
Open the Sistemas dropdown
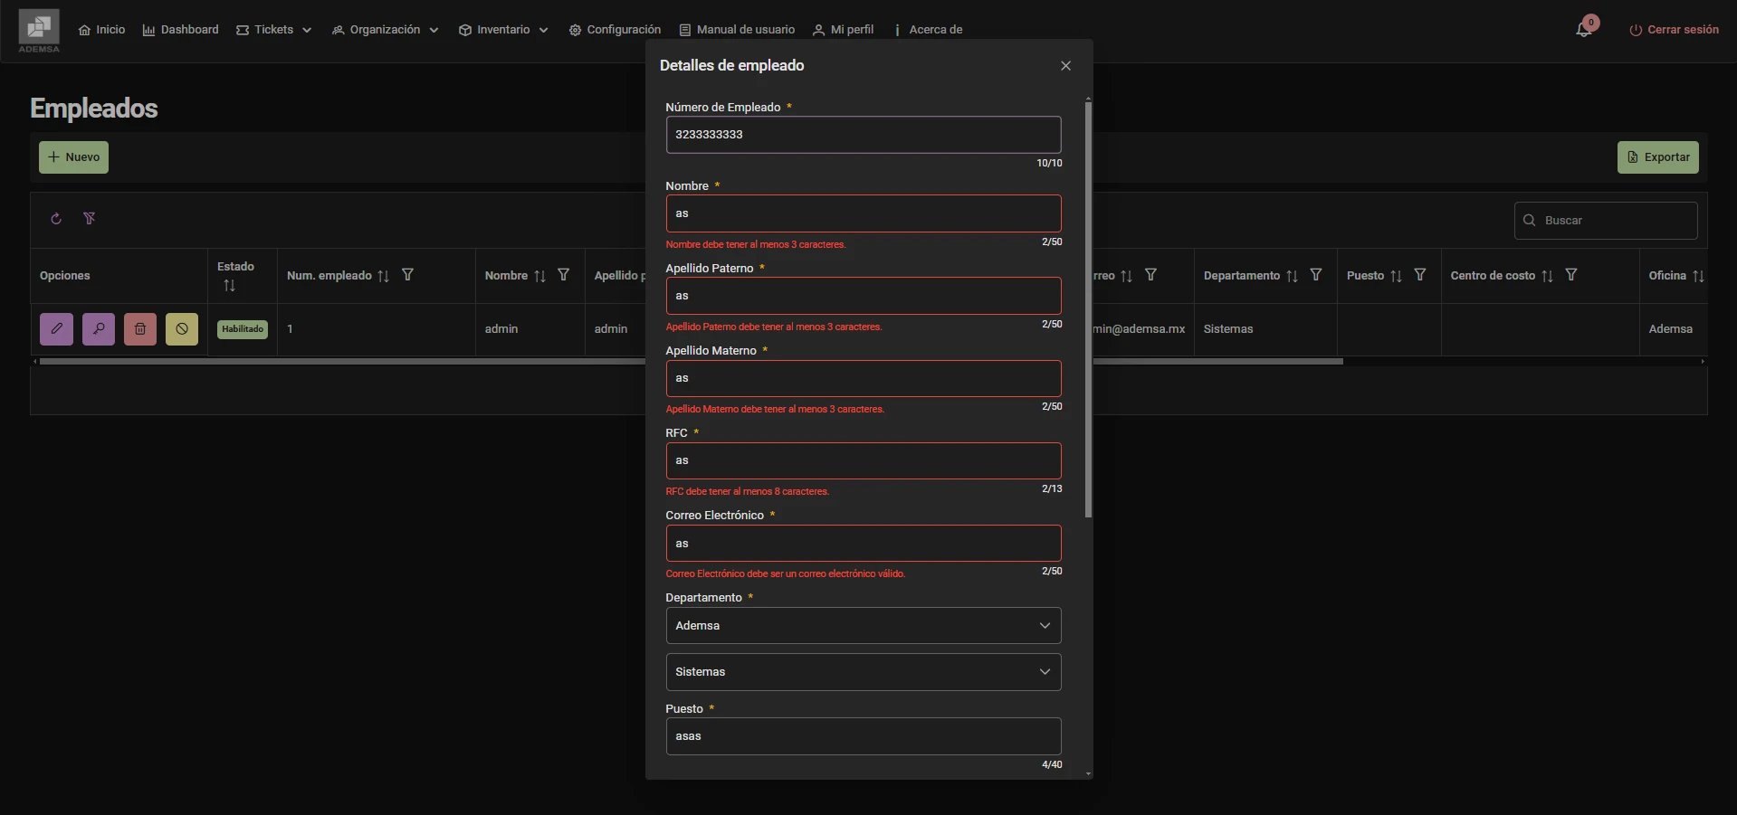coord(864,672)
